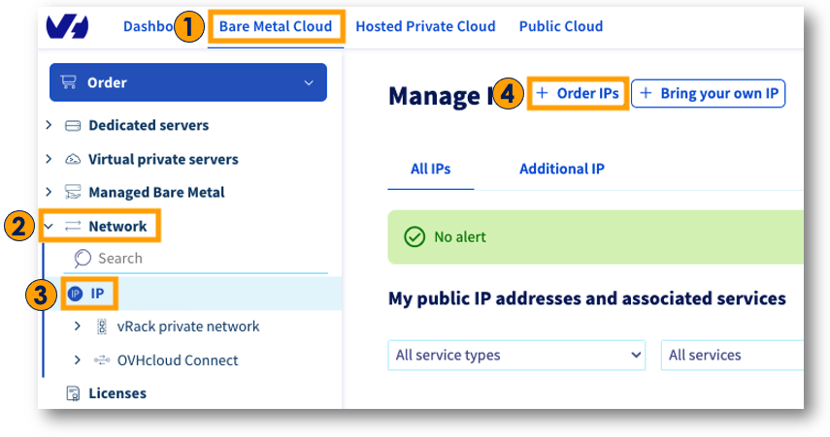Open Hosted Private Cloud tab
The width and height of the screenshot is (830, 437).
click(x=425, y=26)
